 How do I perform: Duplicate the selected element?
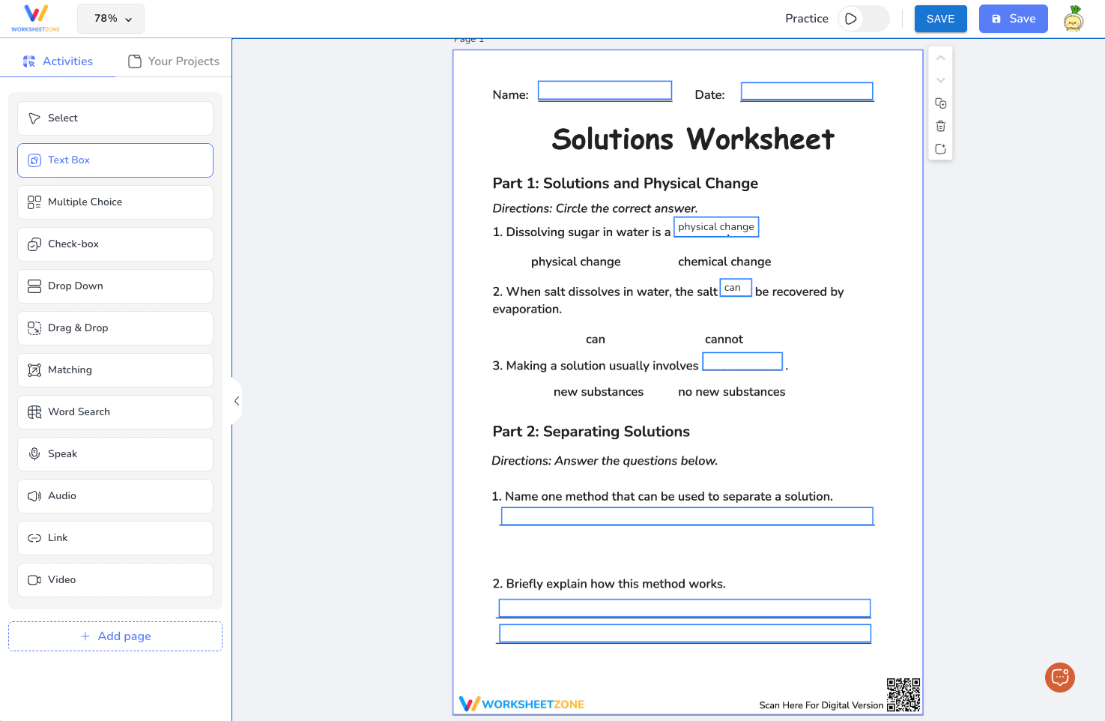pyautogui.click(x=940, y=103)
